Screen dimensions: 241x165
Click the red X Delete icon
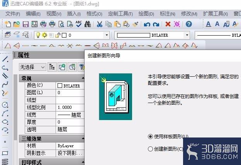click(x=168, y=24)
